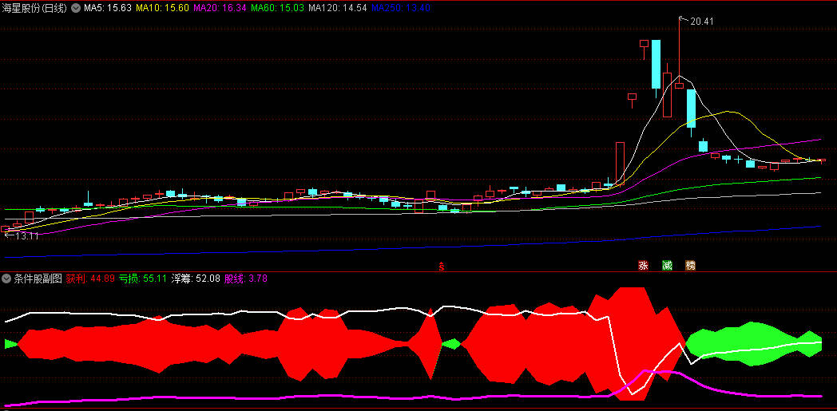The height and width of the screenshot is (411, 837).
Task: Click the 亏损: 55.11 value label
Action: [142, 279]
